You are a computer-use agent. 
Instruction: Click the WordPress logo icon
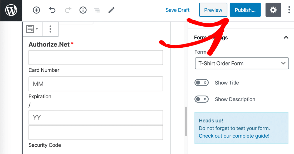coord(11,10)
